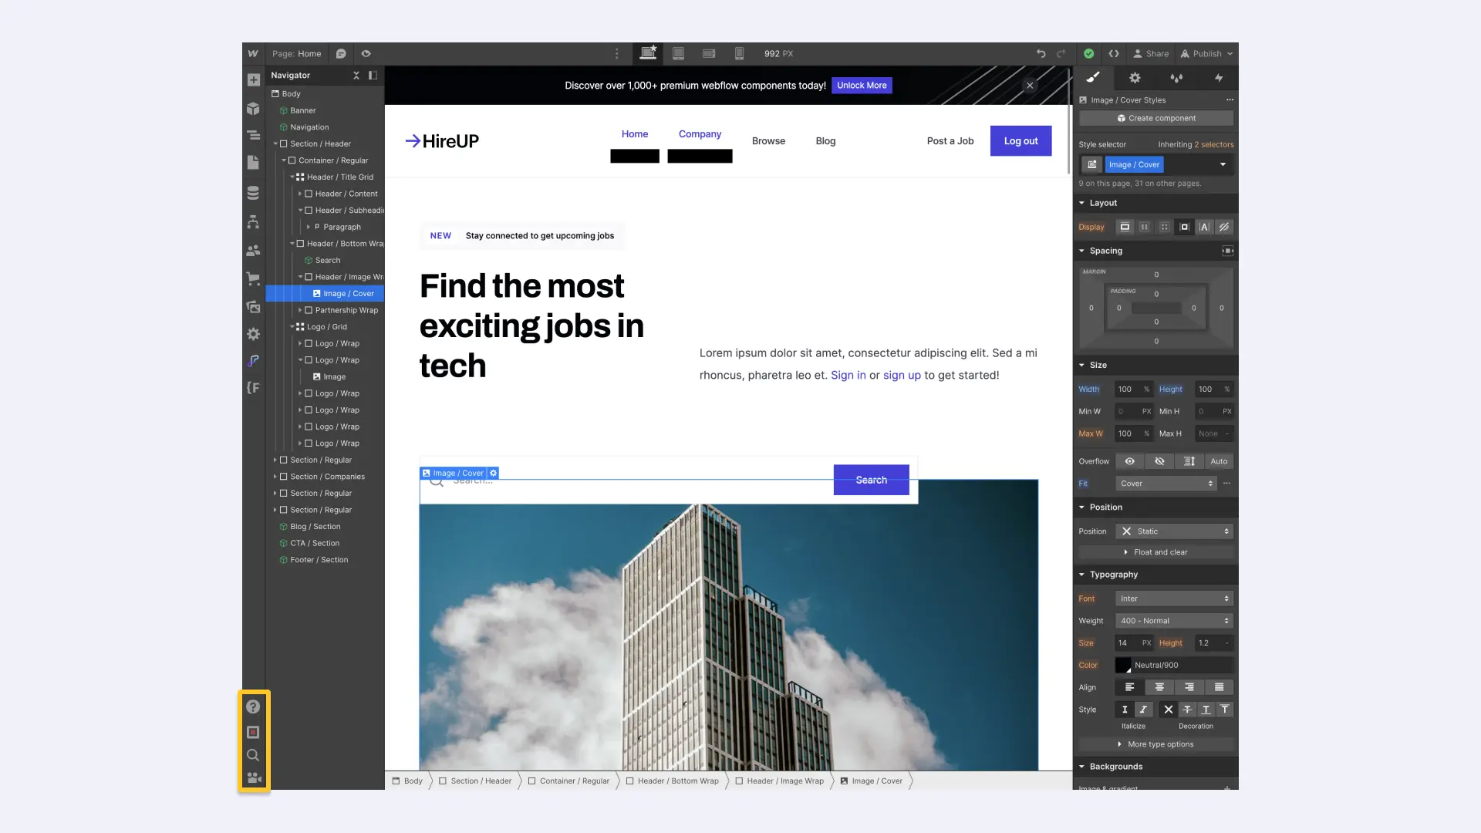
Task: Open the Pages panel
Action: 253,163
